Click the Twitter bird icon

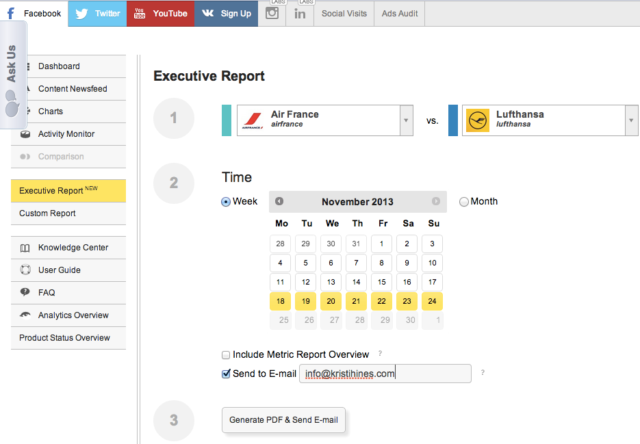pyautogui.click(x=81, y=14)
